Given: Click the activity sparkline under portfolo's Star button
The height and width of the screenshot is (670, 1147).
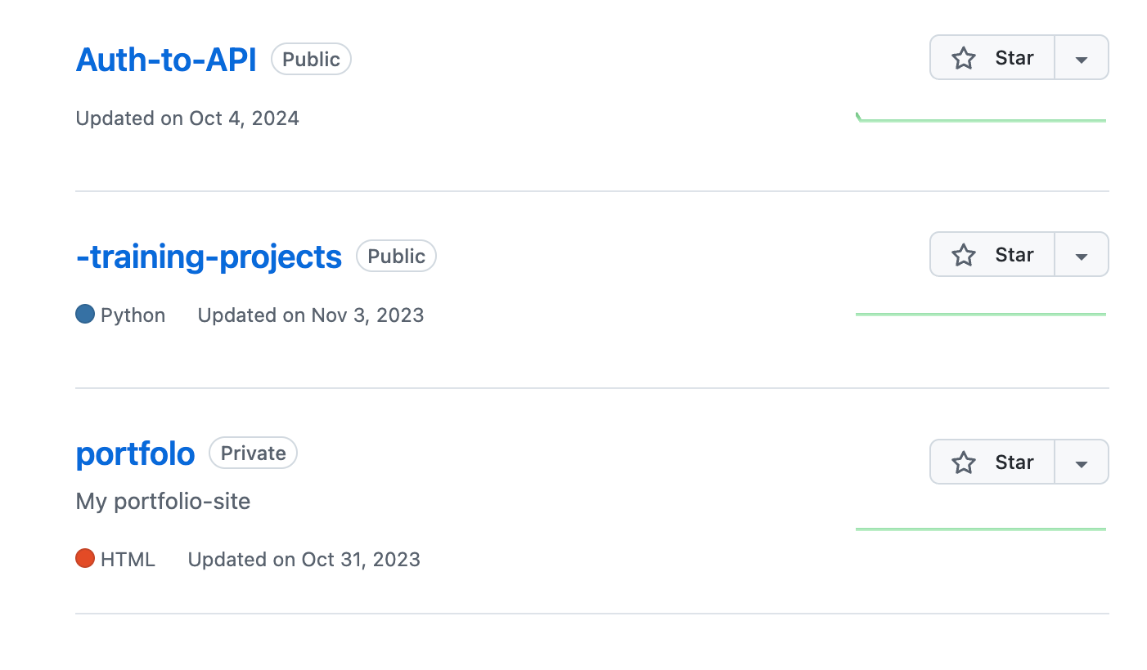Looking at the screenshot, I should point(981,529).
